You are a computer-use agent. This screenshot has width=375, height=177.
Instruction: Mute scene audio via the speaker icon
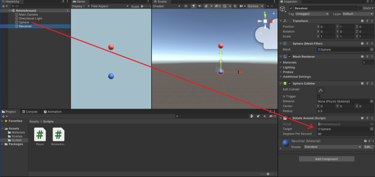(x=200, y=6)
